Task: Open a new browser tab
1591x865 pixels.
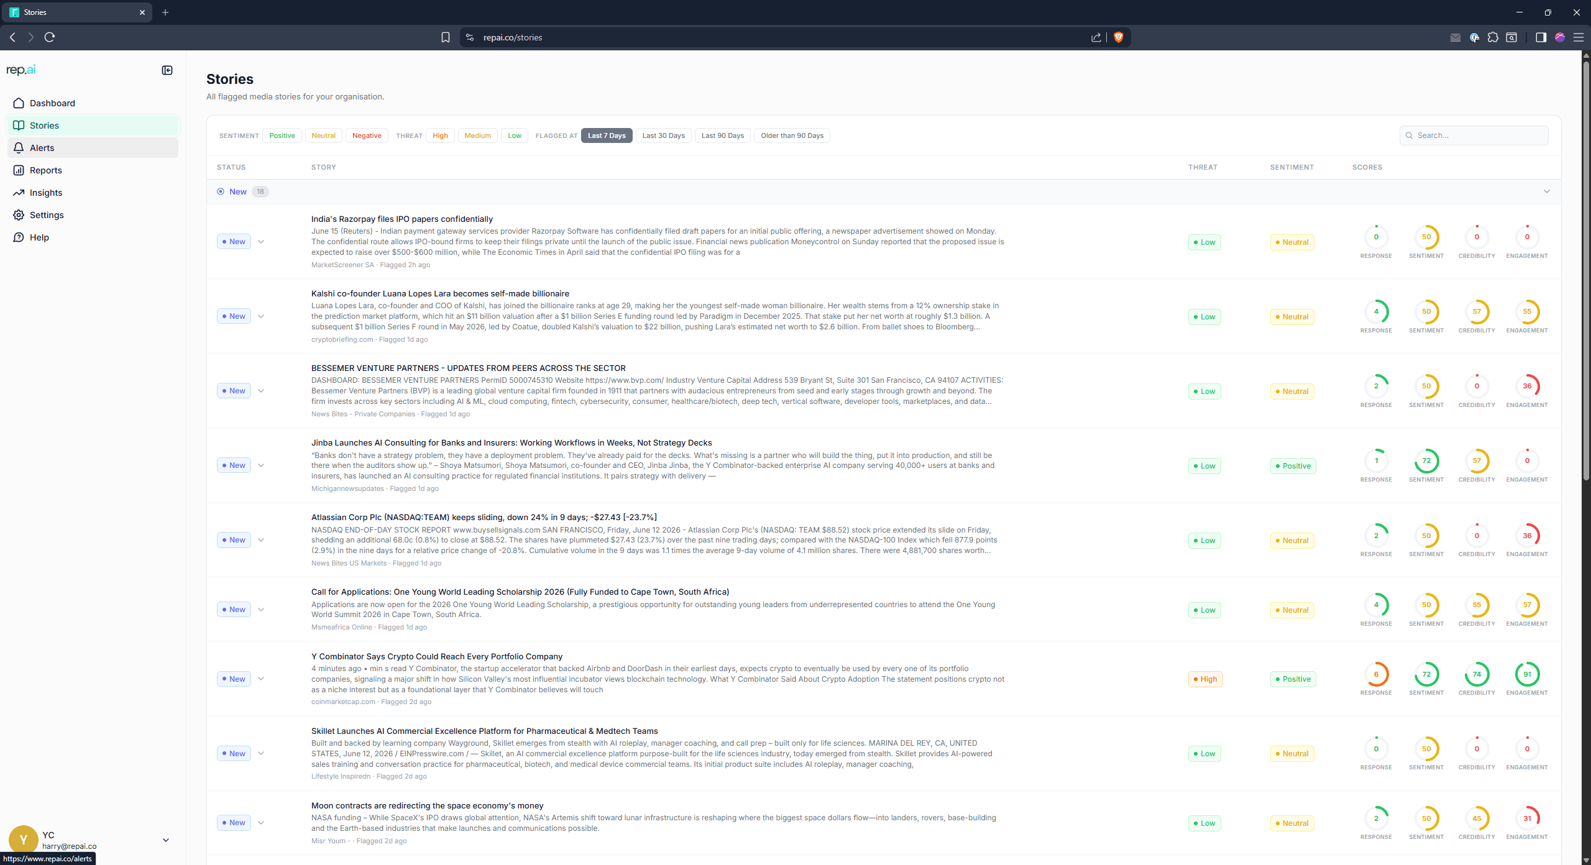Action: click(165, 12)
